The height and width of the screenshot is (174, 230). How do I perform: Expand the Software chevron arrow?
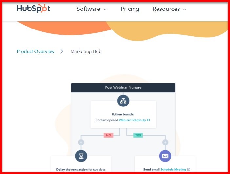(105, 10)
